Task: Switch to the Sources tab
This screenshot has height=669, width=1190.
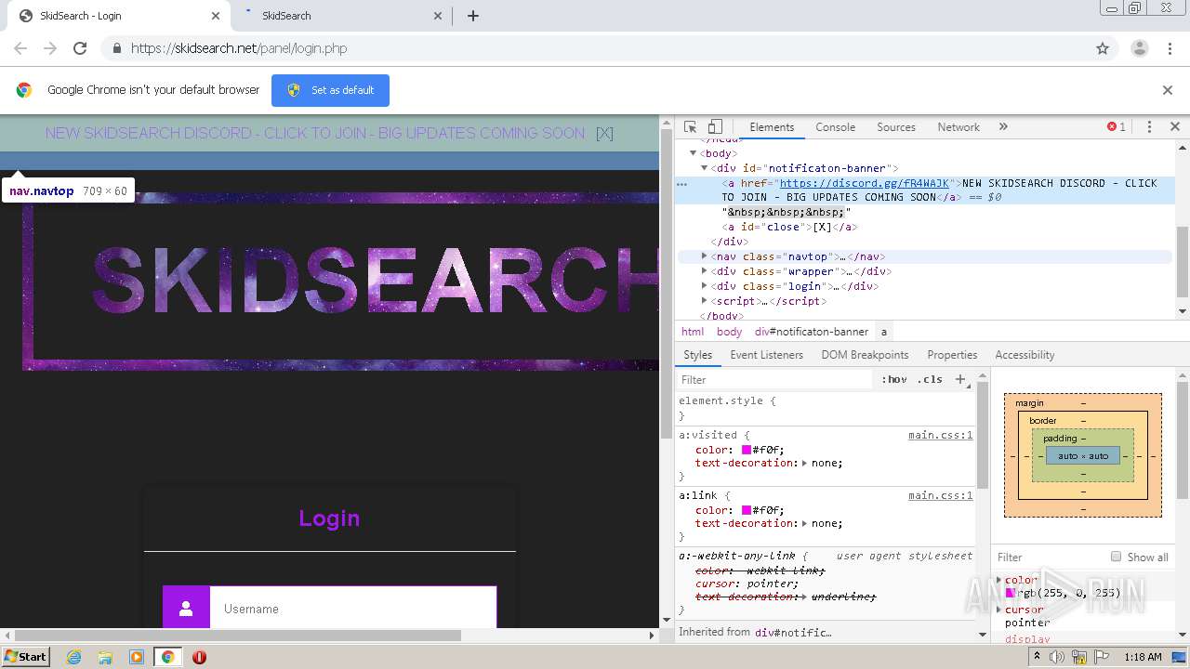Action: [x=896, y=127]
